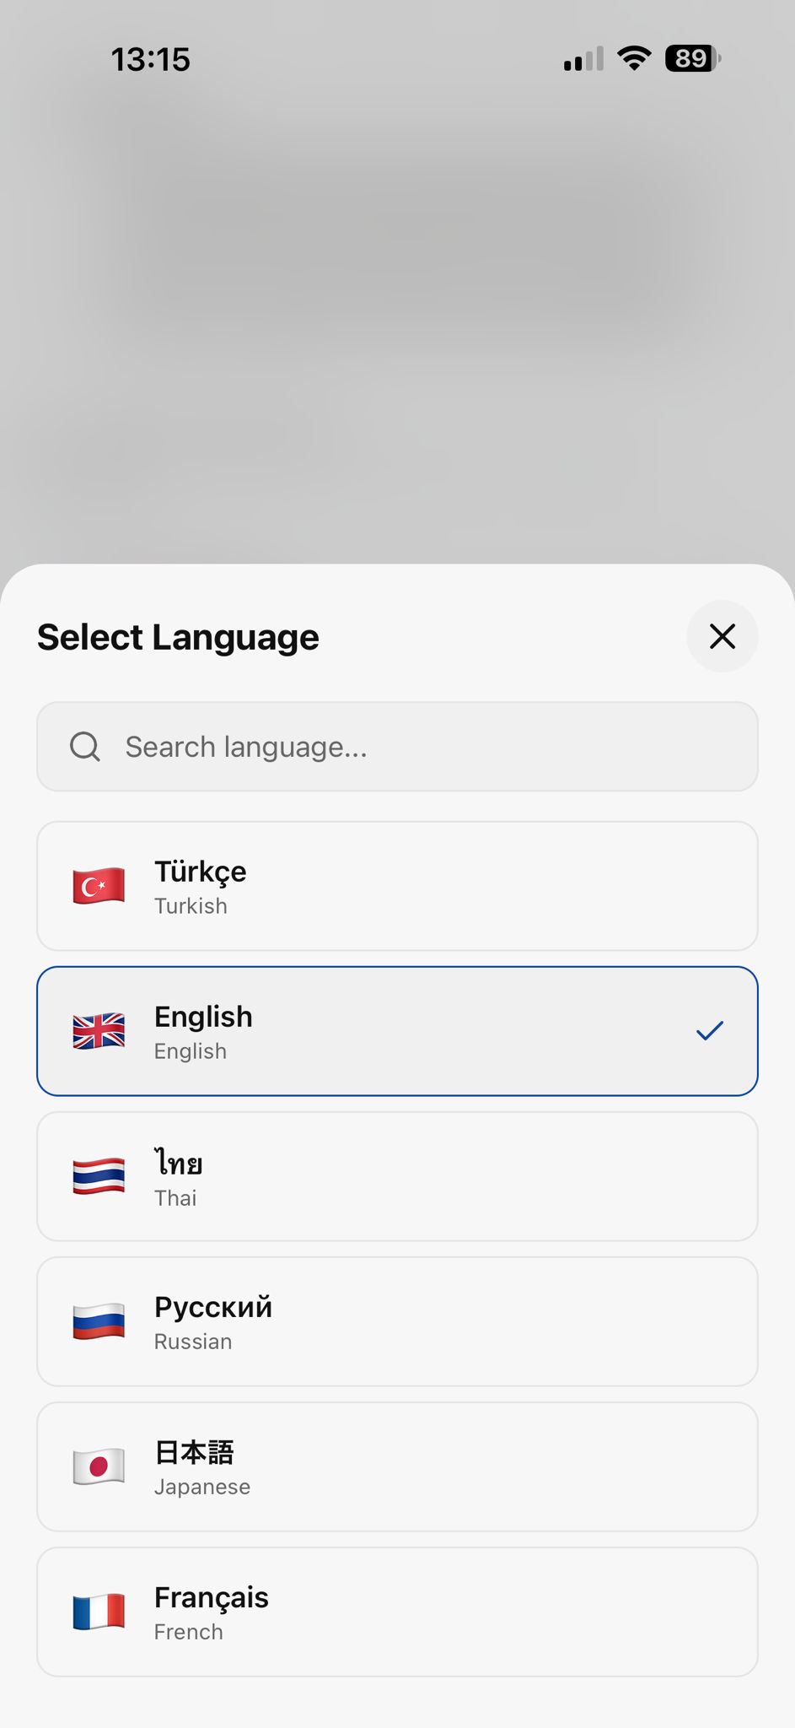Switch language to Français
Image resolution: width=795 pixels, height=1728 pixels.
(x=396, y=1612)
